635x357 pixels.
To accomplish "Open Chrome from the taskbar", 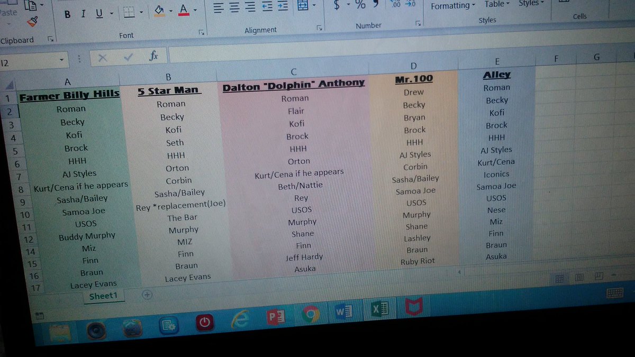I will [310, 316].
